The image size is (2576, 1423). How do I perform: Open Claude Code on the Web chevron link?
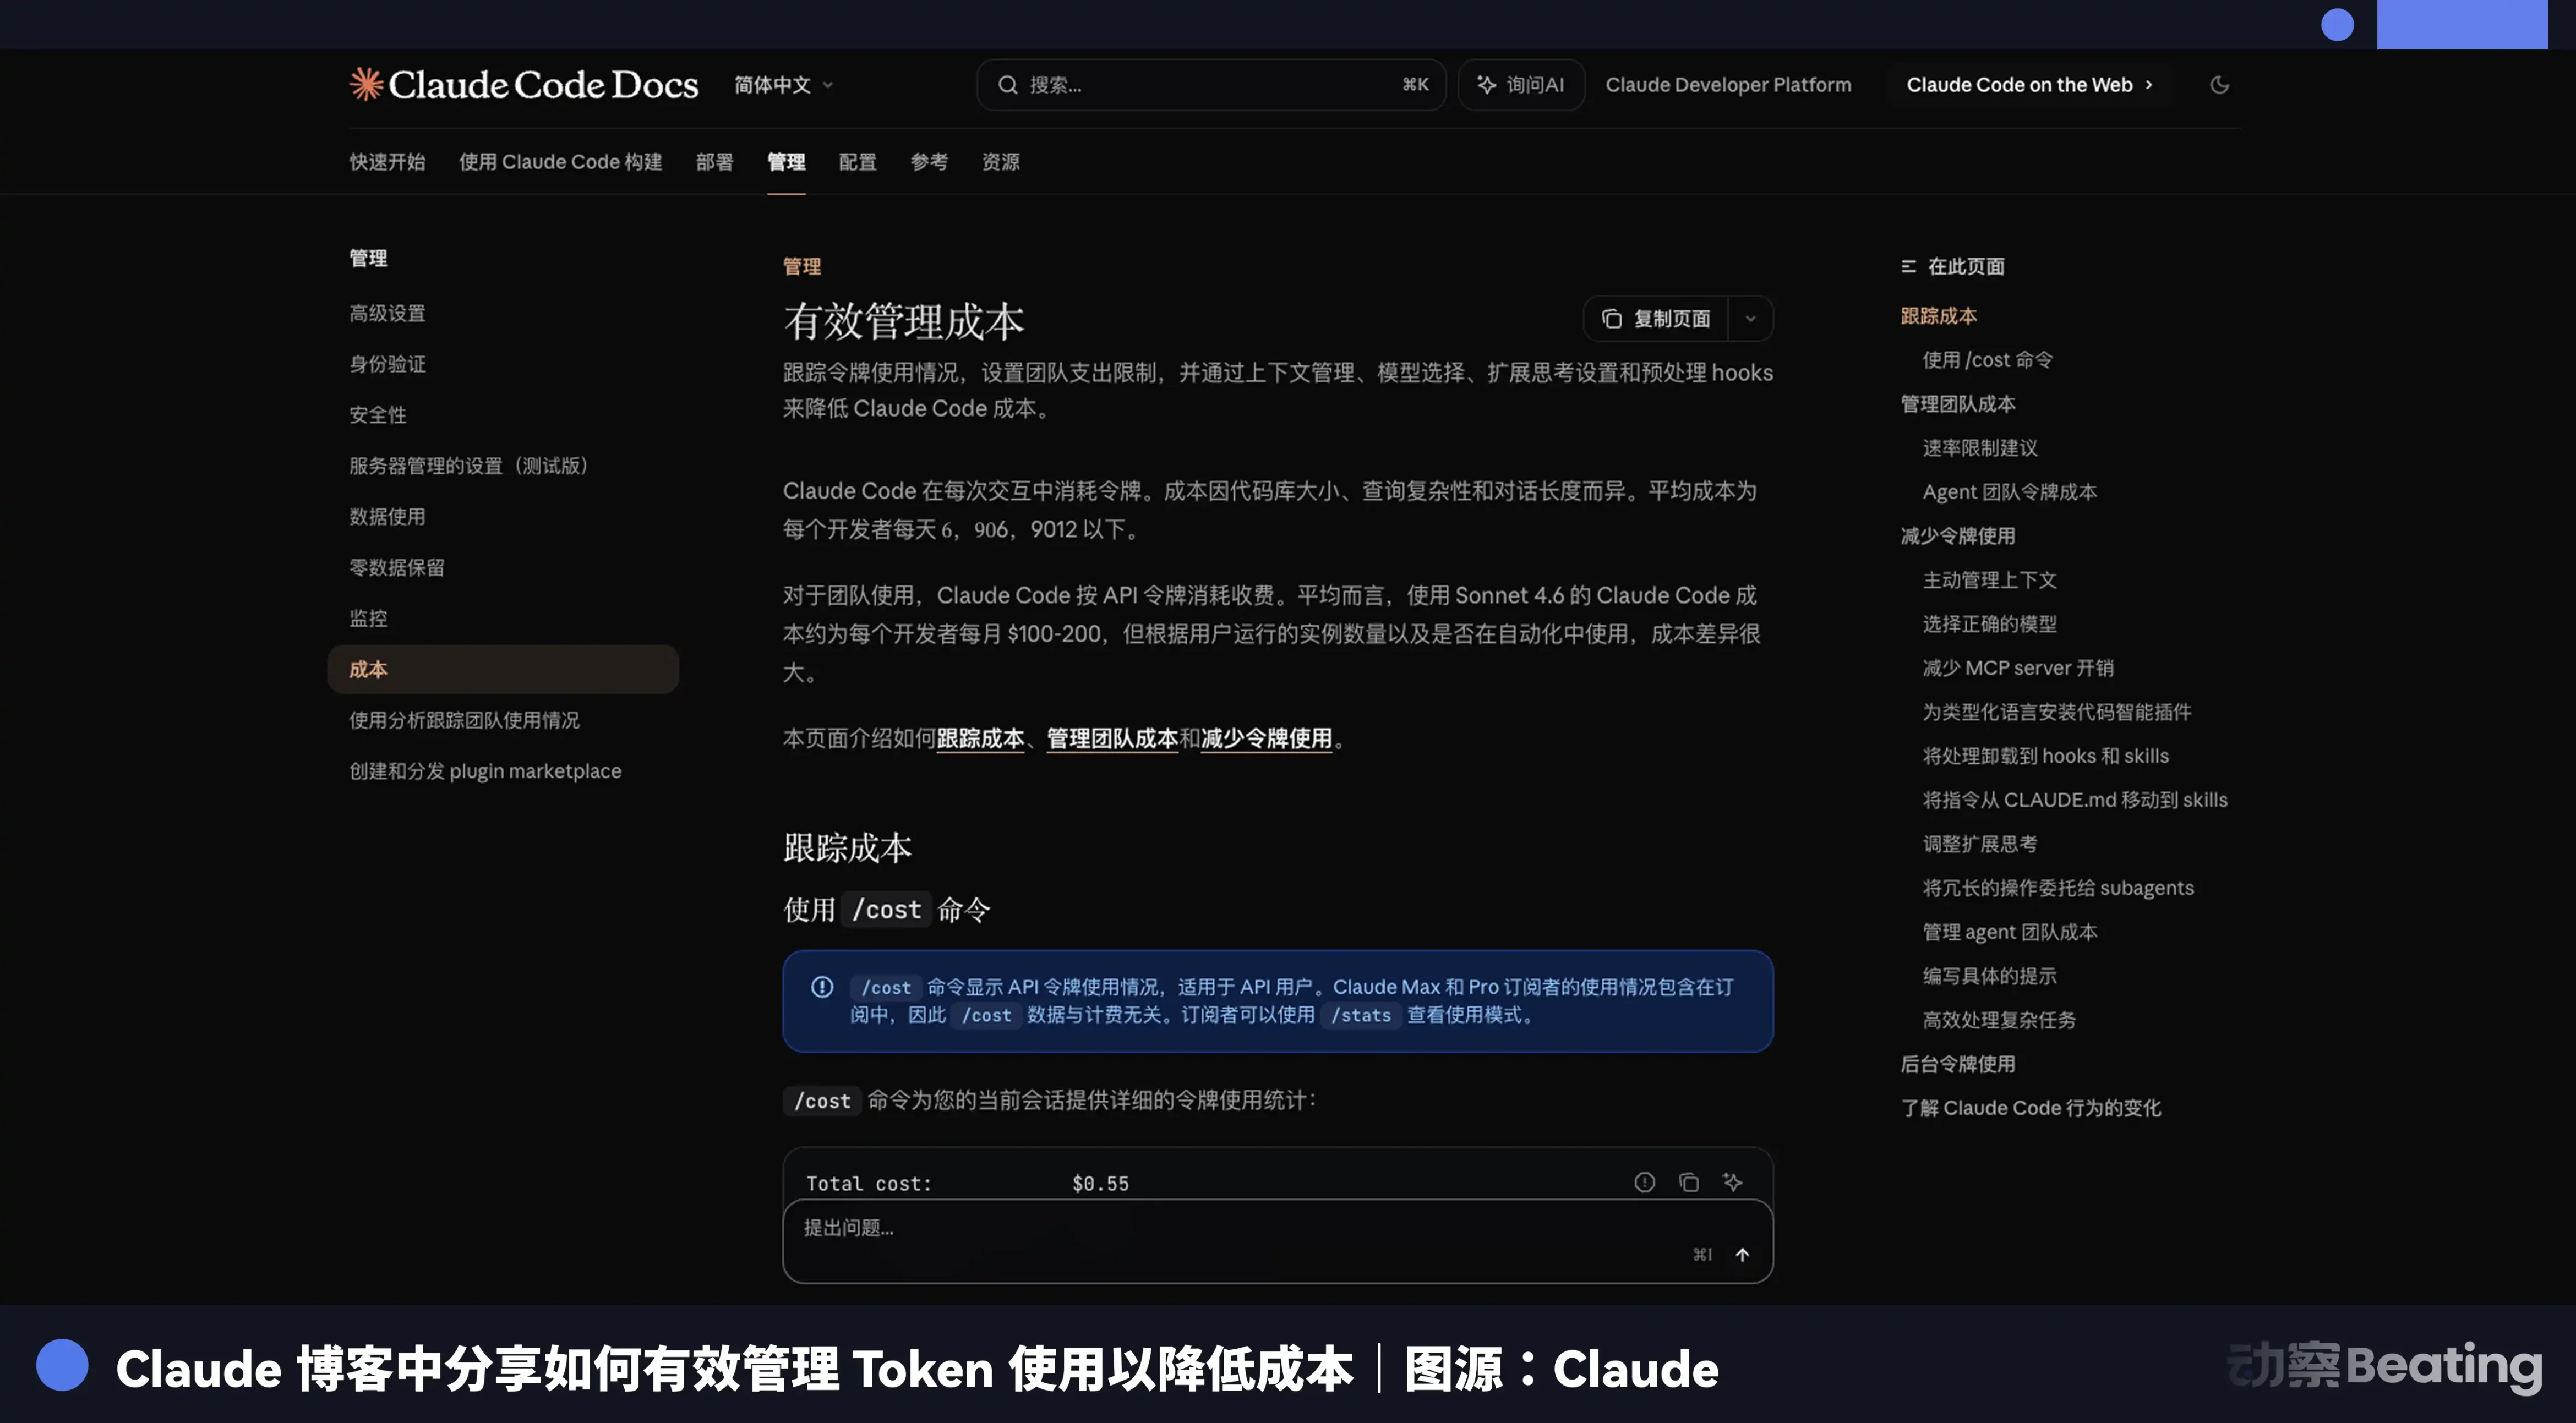point(2029,85)
